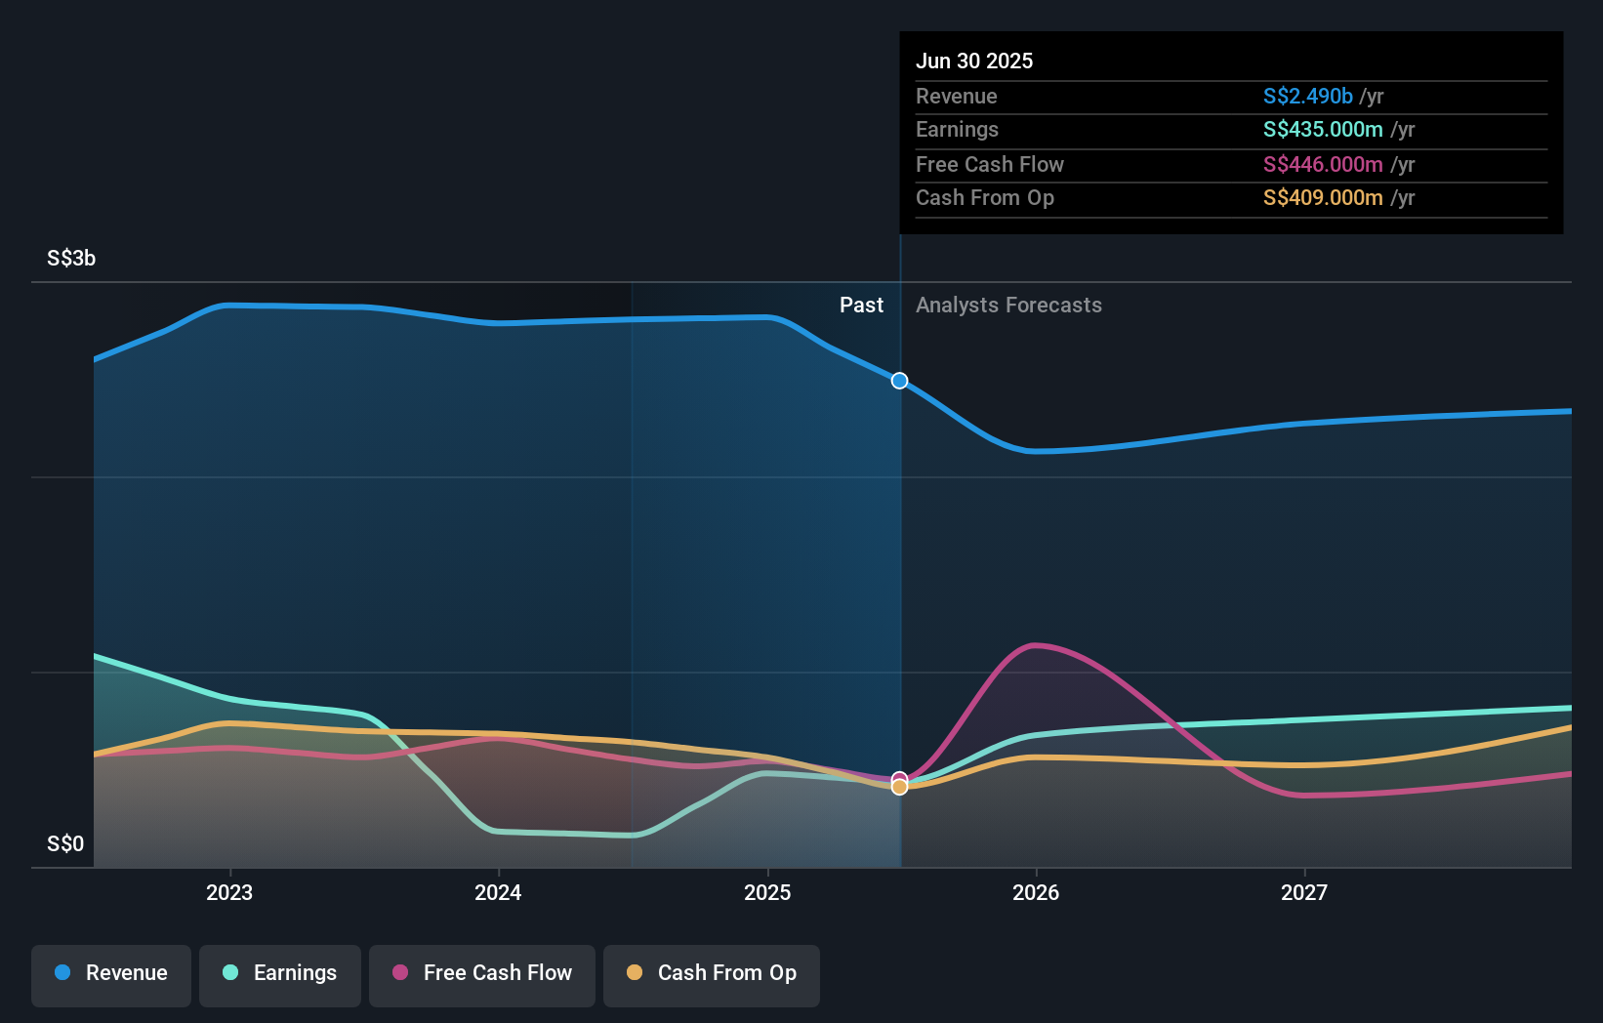Screen dimensions: 1603x1023
Task: Select the Revenue data point on Jun 30 2025
Action: [x=899, y=381]
